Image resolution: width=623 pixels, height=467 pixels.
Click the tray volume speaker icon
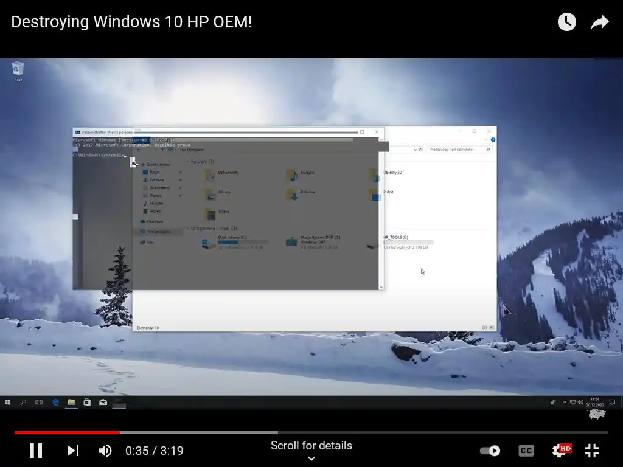580,403
